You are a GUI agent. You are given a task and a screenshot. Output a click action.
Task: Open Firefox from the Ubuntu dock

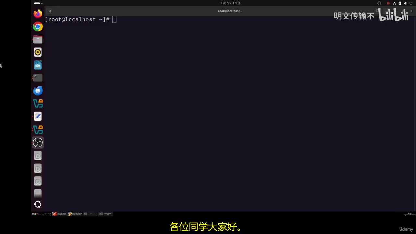coord(38,14)
